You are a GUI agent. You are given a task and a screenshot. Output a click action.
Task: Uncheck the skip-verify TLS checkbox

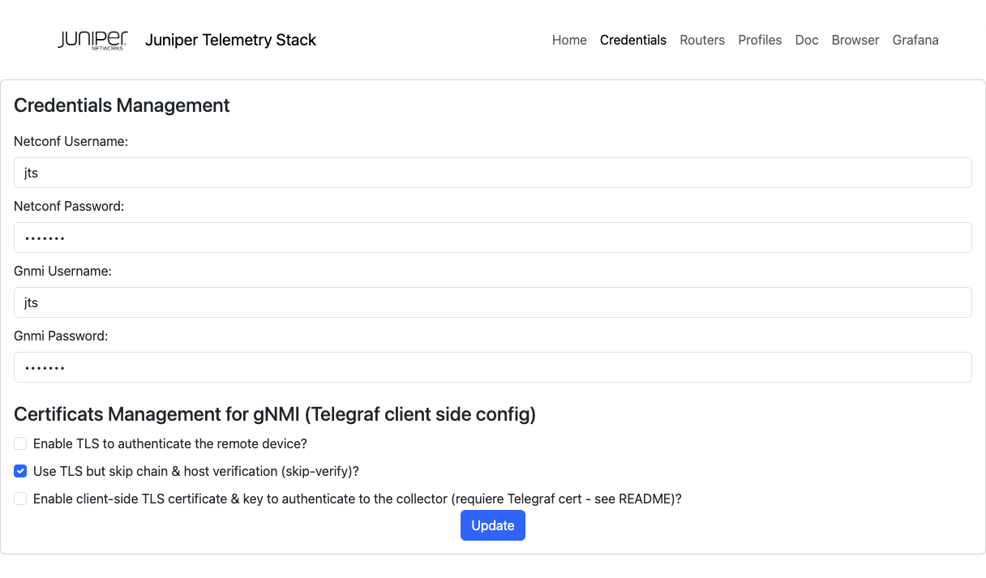pos(21,471)
